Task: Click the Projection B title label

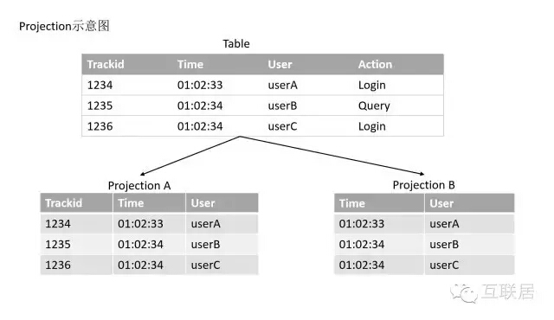Action: 423,185
